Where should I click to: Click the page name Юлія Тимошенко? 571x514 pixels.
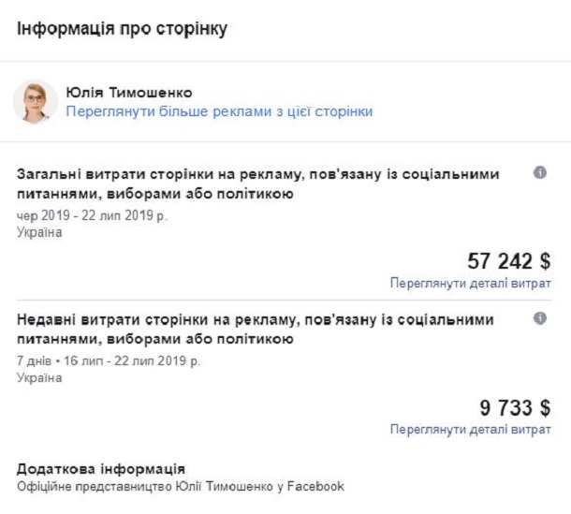(x=129, y=93)
